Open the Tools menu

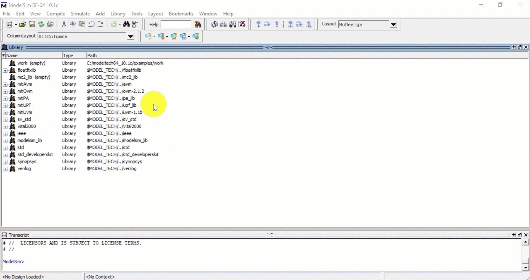pyautogui.click(x=137, y=14)
